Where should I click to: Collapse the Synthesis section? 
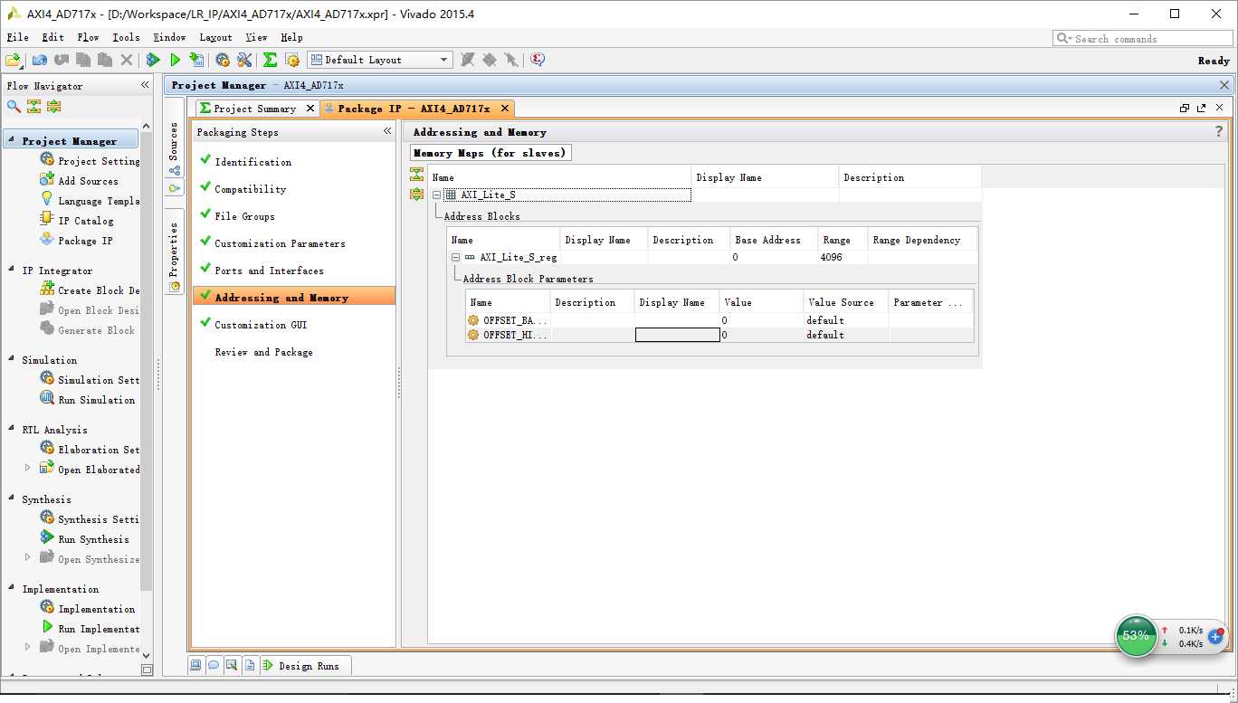click(x=11, y=499)
